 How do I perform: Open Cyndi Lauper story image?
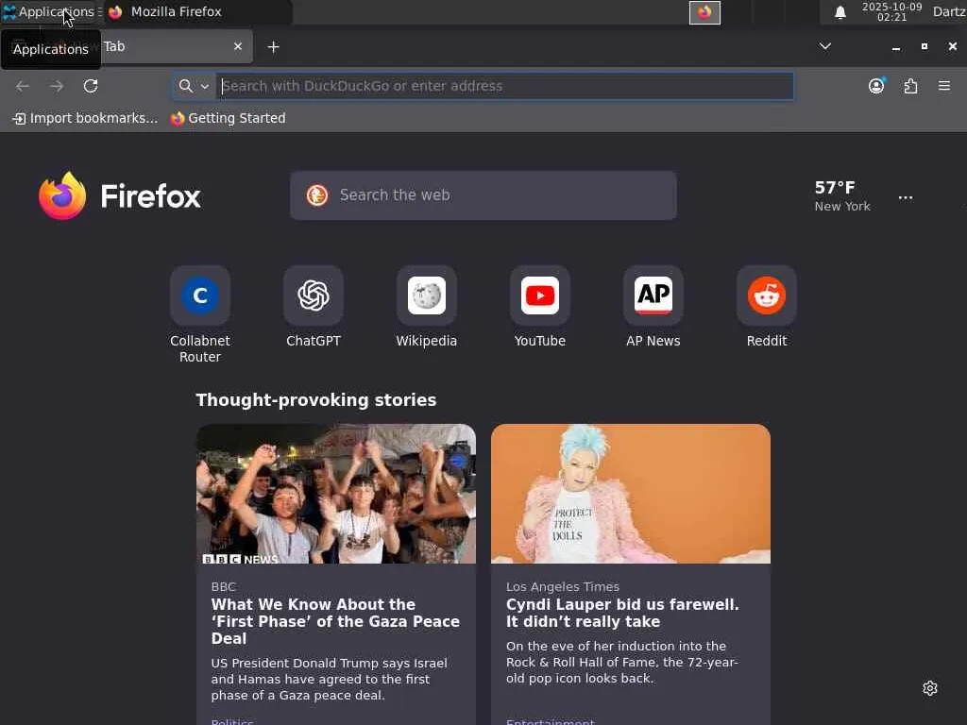click(630, 494)
